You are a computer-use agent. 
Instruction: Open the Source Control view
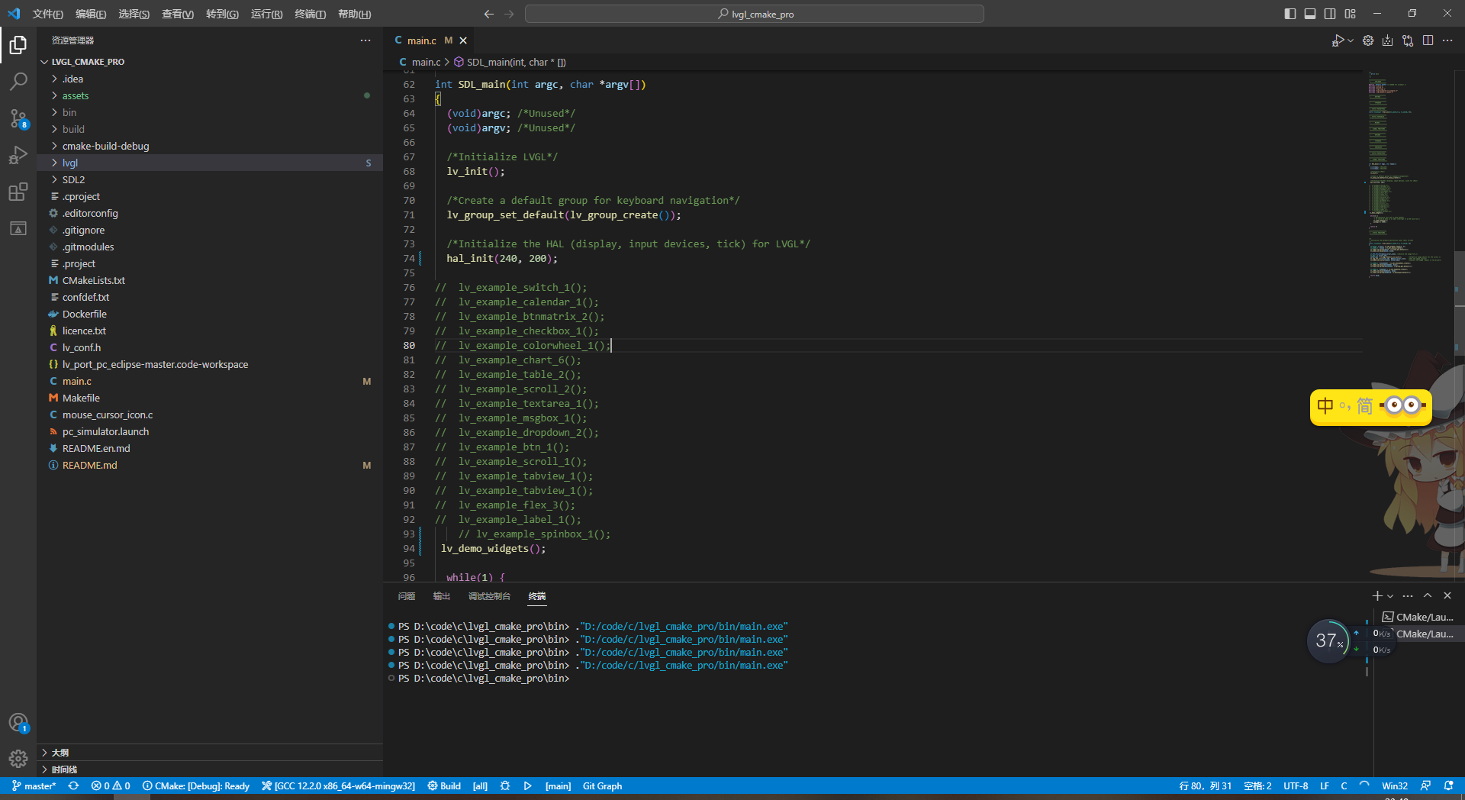[18, 118]
